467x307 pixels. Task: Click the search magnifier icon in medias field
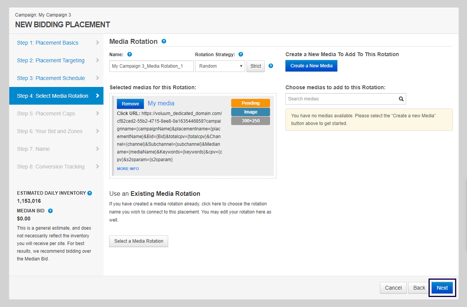pos(401,99)
